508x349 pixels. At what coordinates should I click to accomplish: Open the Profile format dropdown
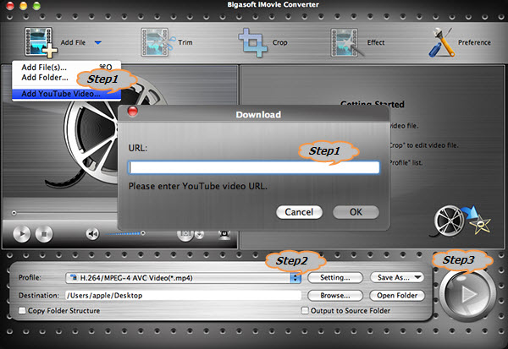coord(295,278)
